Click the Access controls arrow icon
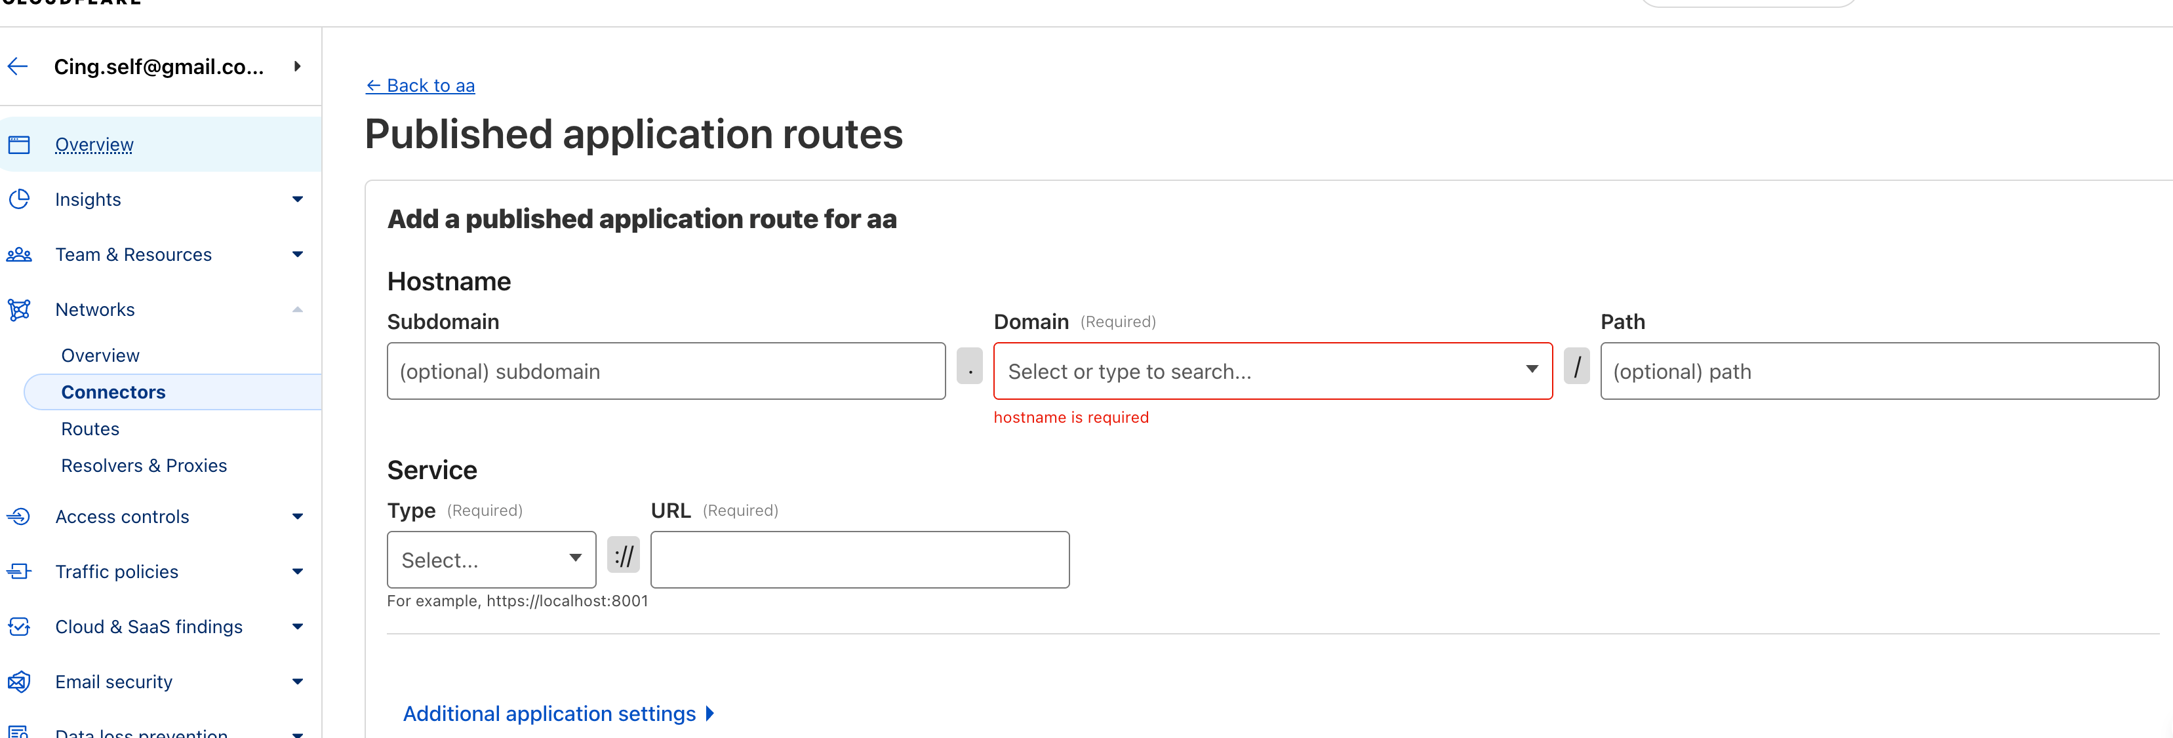 18,516
